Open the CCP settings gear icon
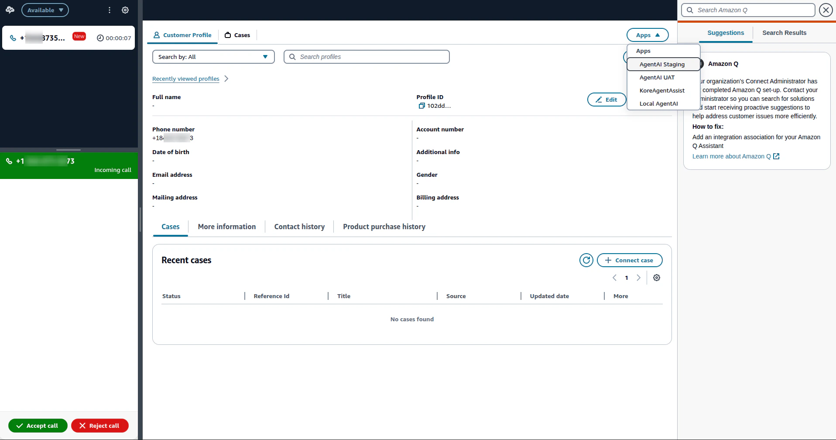Viewport: 836px width, 440px height. (125, 10)
